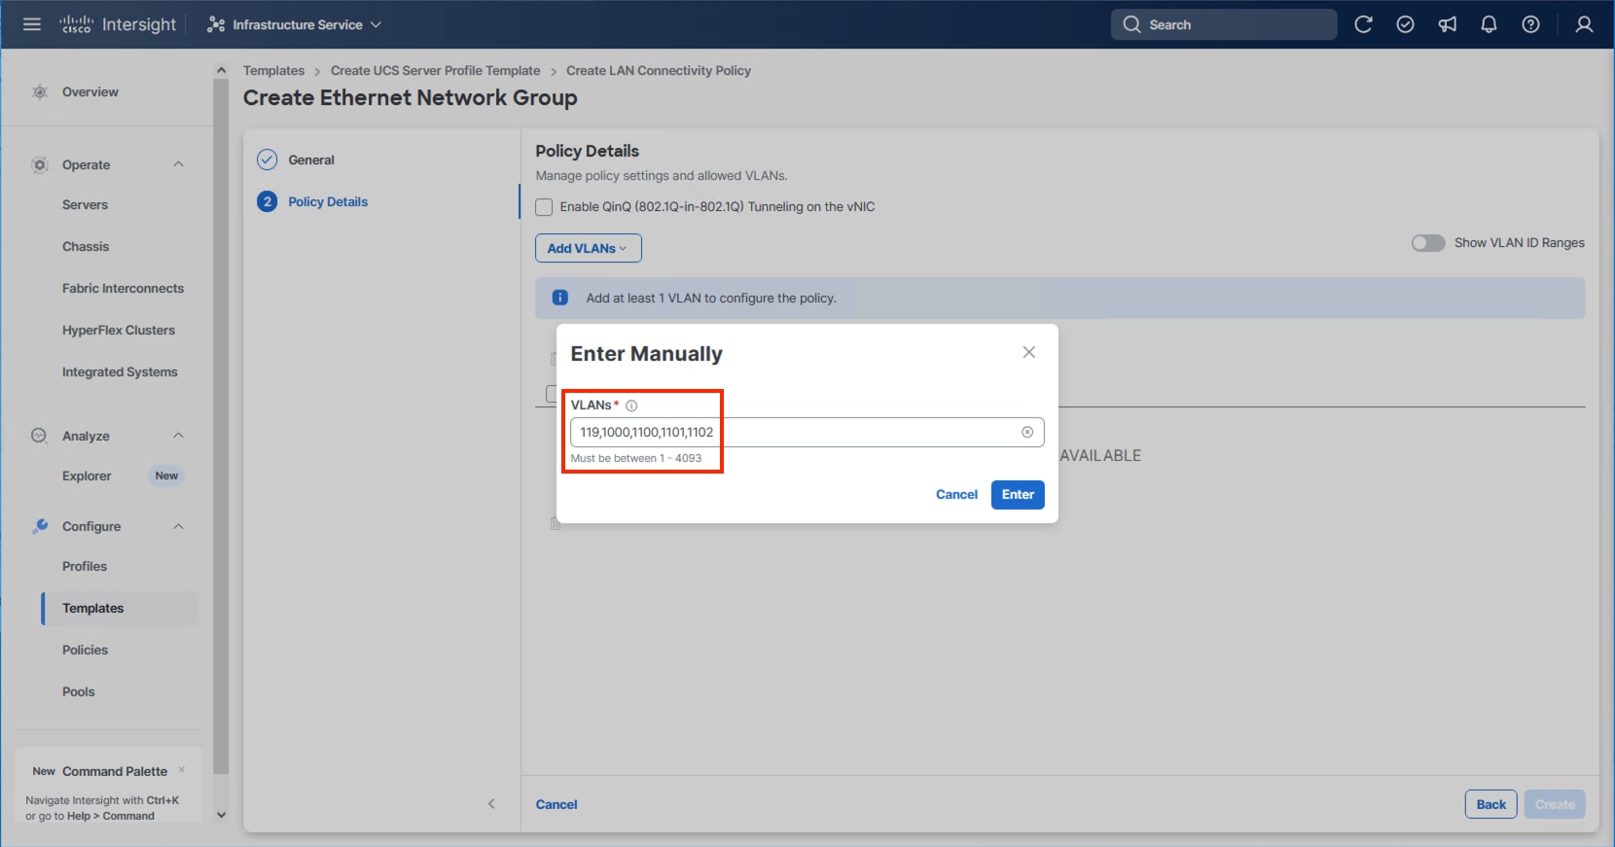Click the Back button
Viewport: 1615px width, 847px height.
tap(1490, 804)
